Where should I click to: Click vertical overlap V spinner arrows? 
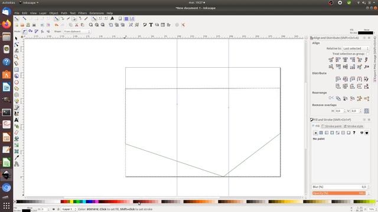pyautogui.click(x=361, y=111)
